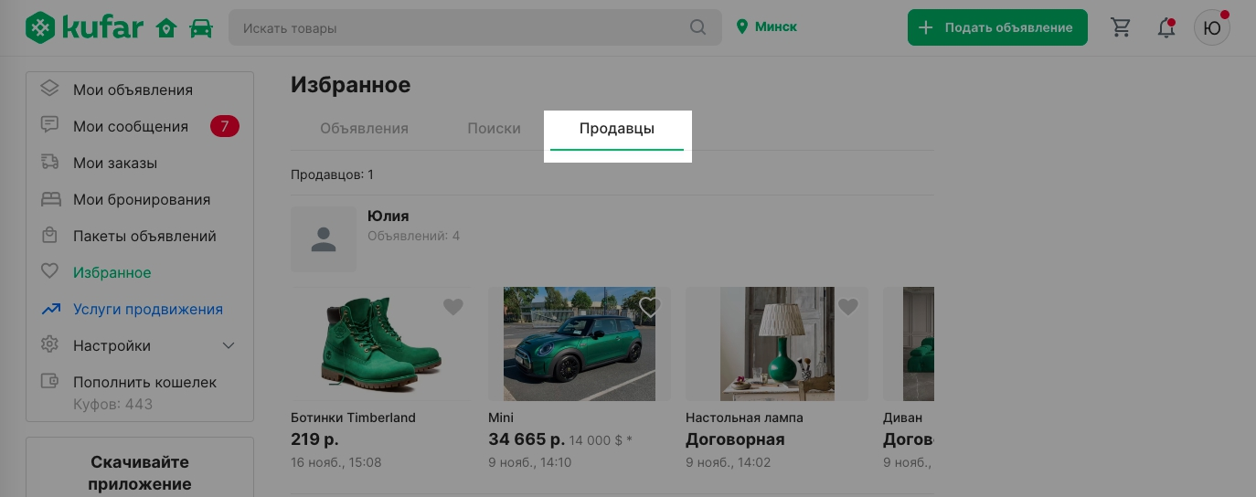Click the Скачивайте приложение banner
The image size is (1256, 497).
pos(140,472)
